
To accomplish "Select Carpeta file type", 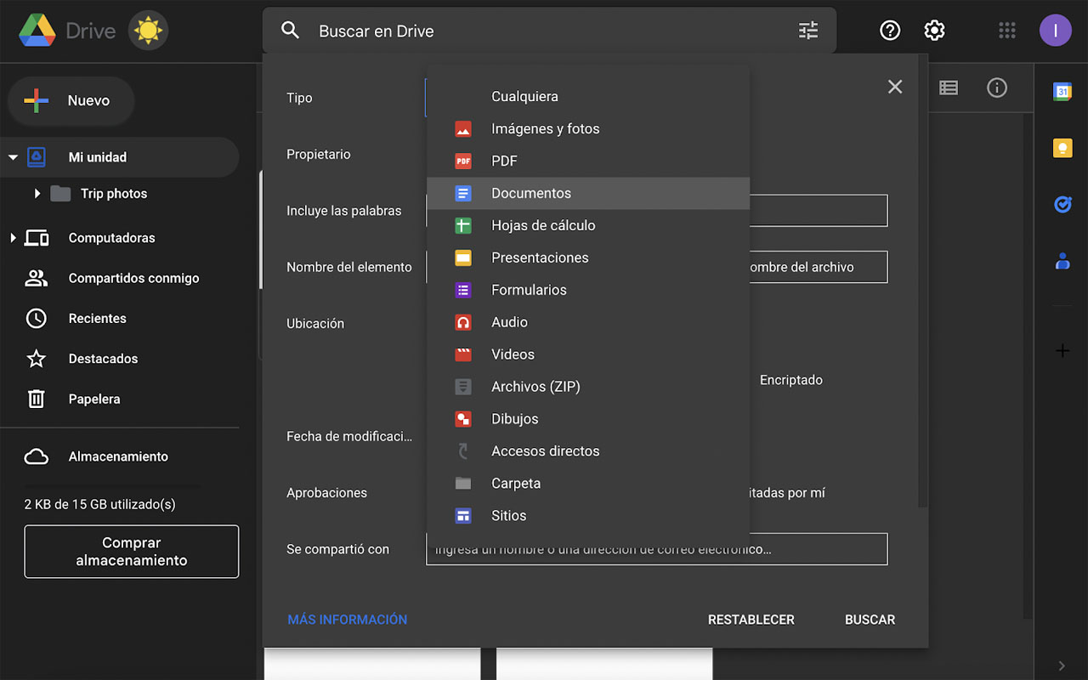I will 588,484.
